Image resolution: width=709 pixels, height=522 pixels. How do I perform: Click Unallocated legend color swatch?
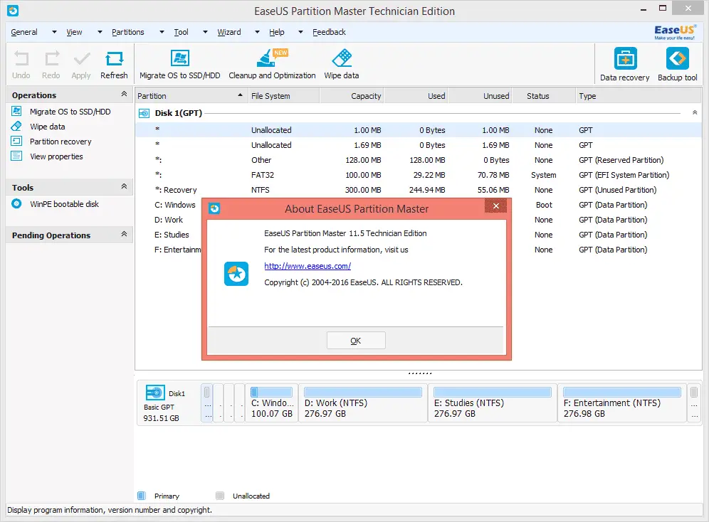pyautogui.click(x=220, y=496)
